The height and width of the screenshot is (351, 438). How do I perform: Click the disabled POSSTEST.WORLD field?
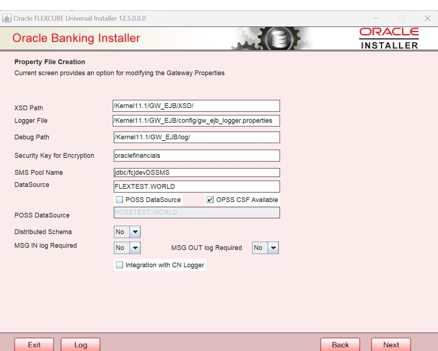(197, 213)
